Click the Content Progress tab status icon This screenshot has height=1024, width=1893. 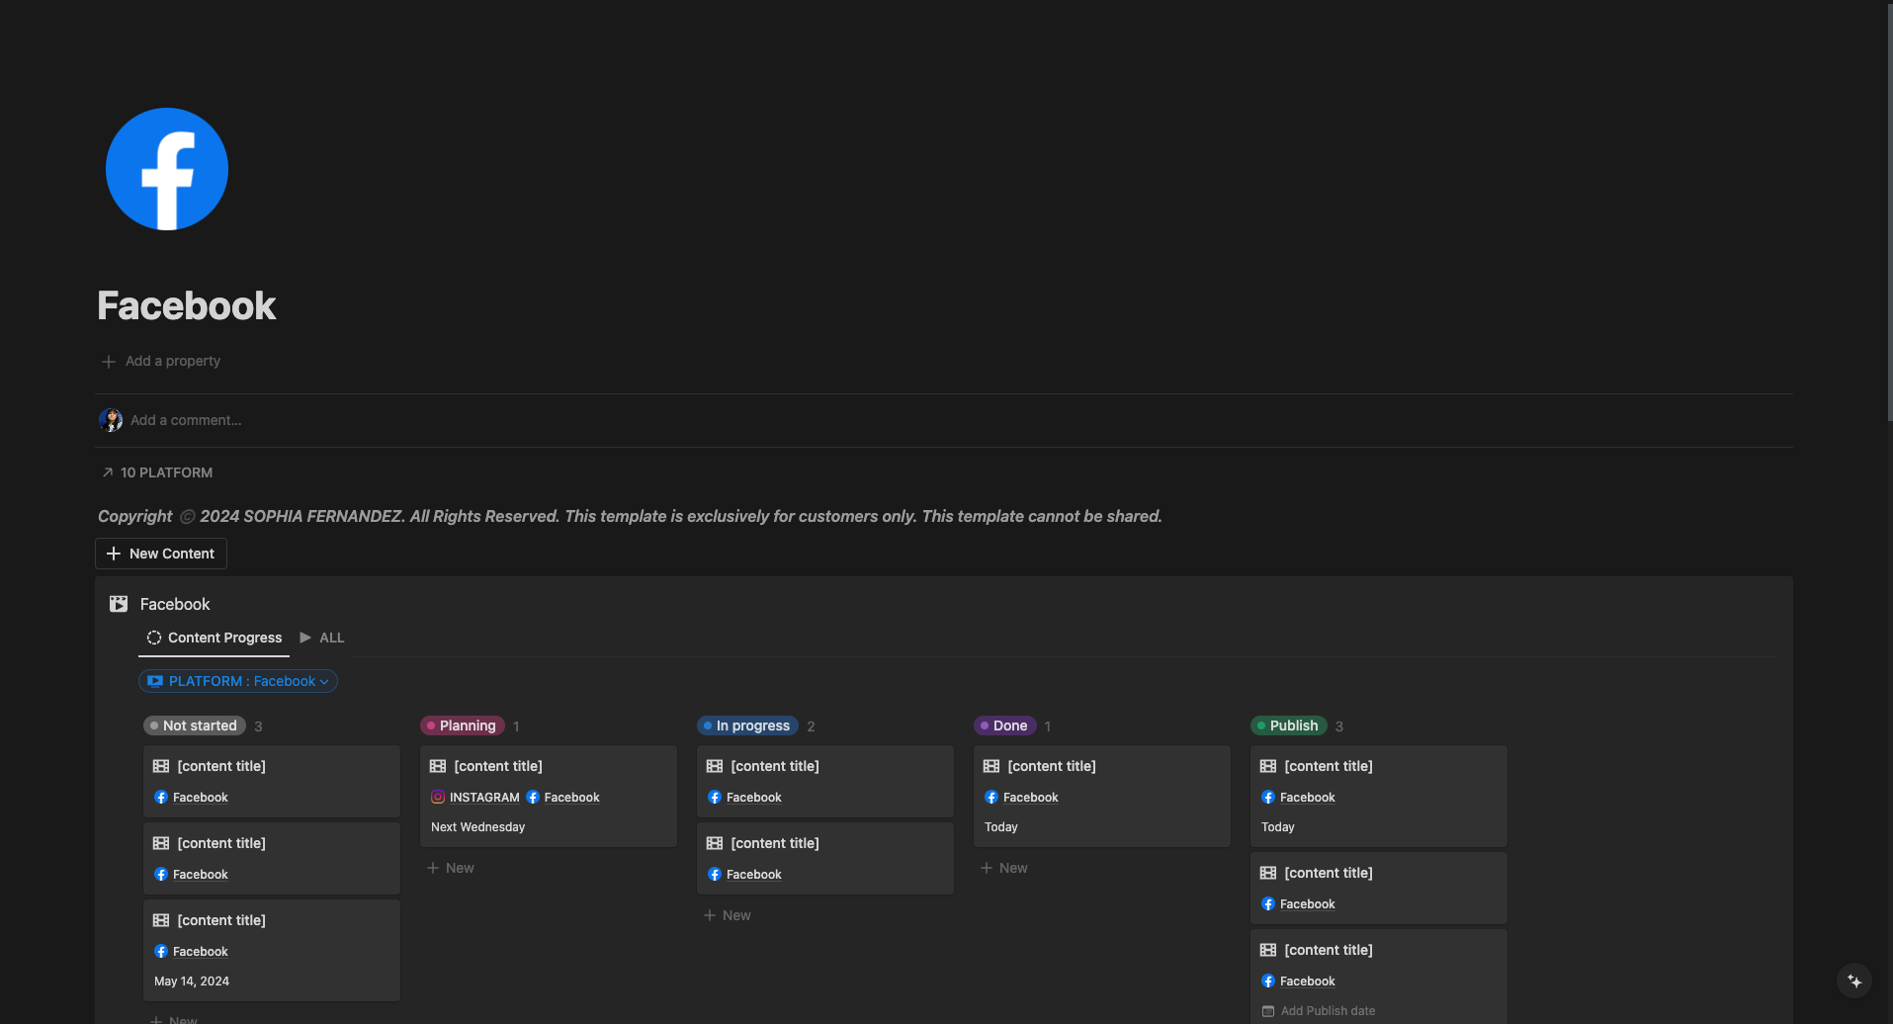(x=154, y=638)
